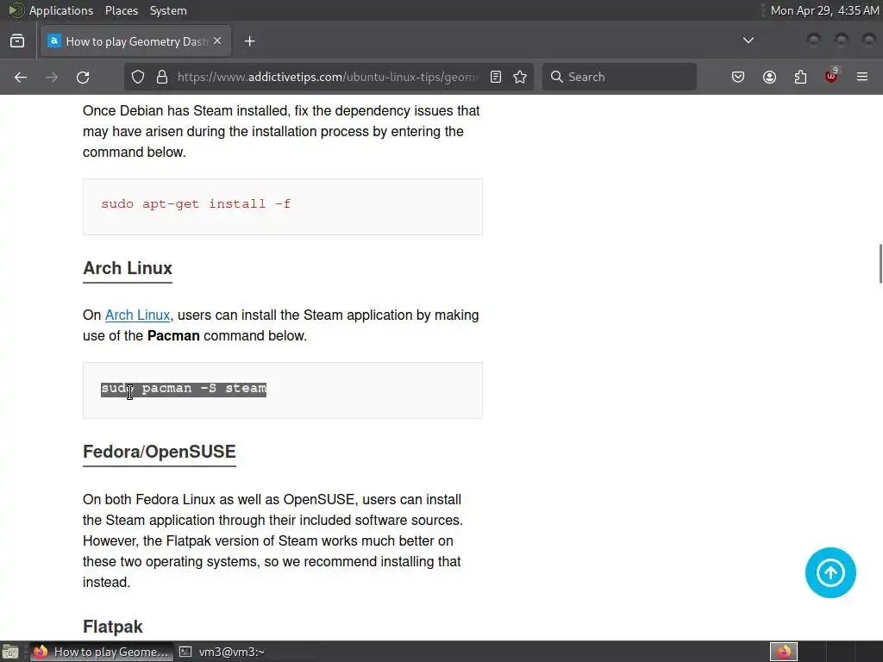883x662 pixels.
Task: Open Firefox account icon
Action: [x=769, y=77]
